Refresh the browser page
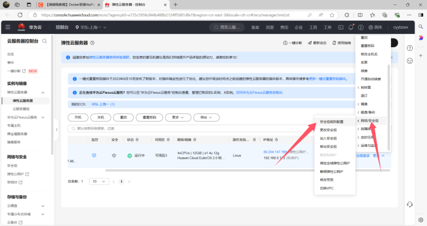427x226 pixels. click(x=20, y=15)
